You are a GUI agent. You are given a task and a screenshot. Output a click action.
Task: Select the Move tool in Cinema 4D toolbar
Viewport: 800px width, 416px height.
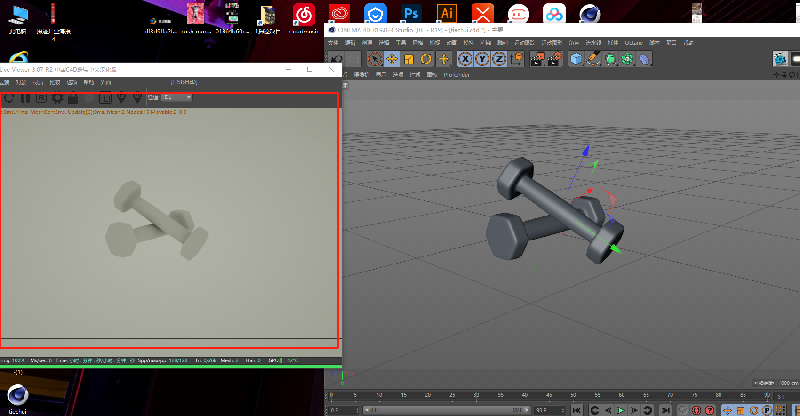(x=392, y=59)
